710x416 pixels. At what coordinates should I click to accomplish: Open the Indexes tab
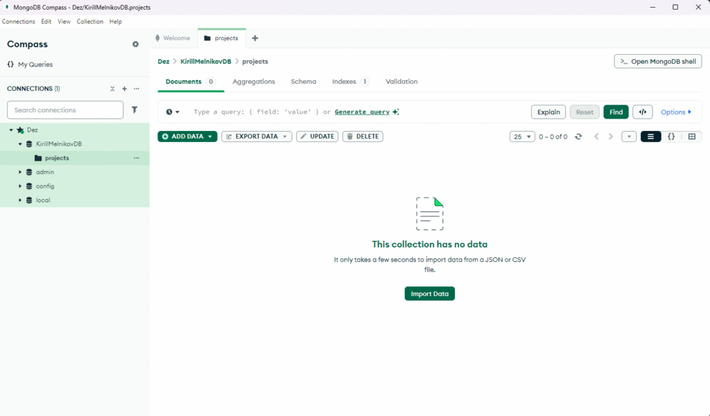(350, 82)
